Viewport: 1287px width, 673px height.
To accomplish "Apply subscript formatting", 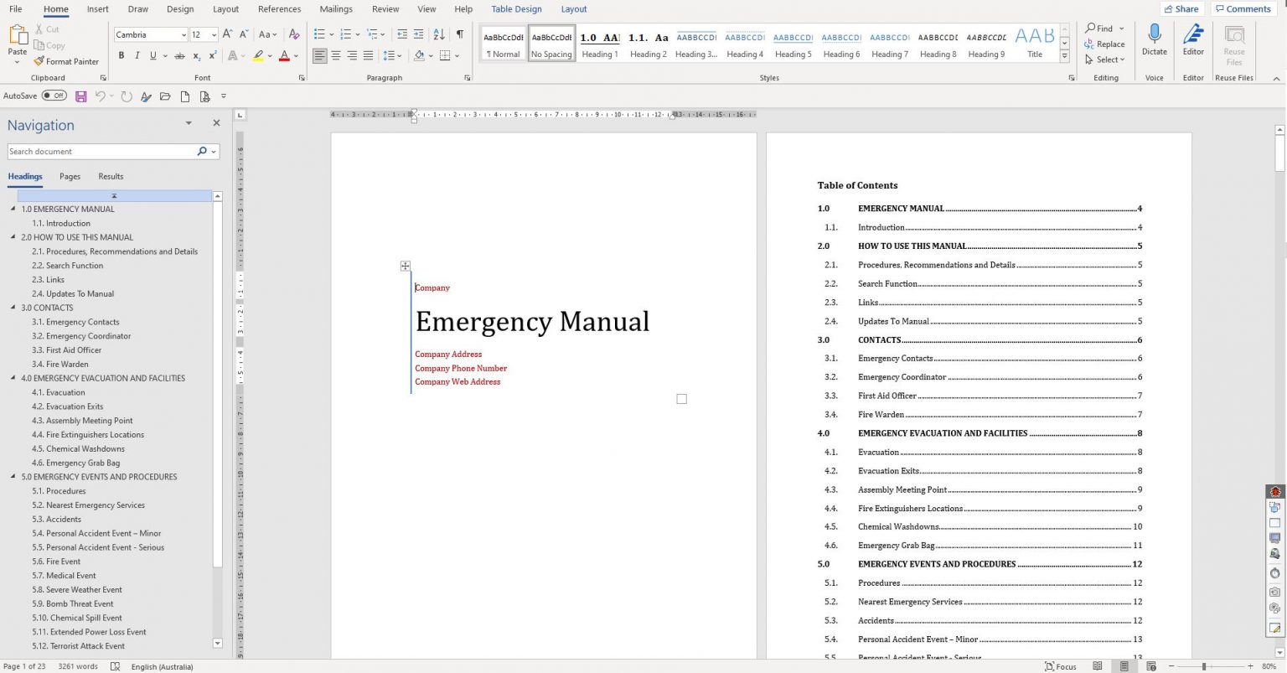I will [x=195, y=55].
